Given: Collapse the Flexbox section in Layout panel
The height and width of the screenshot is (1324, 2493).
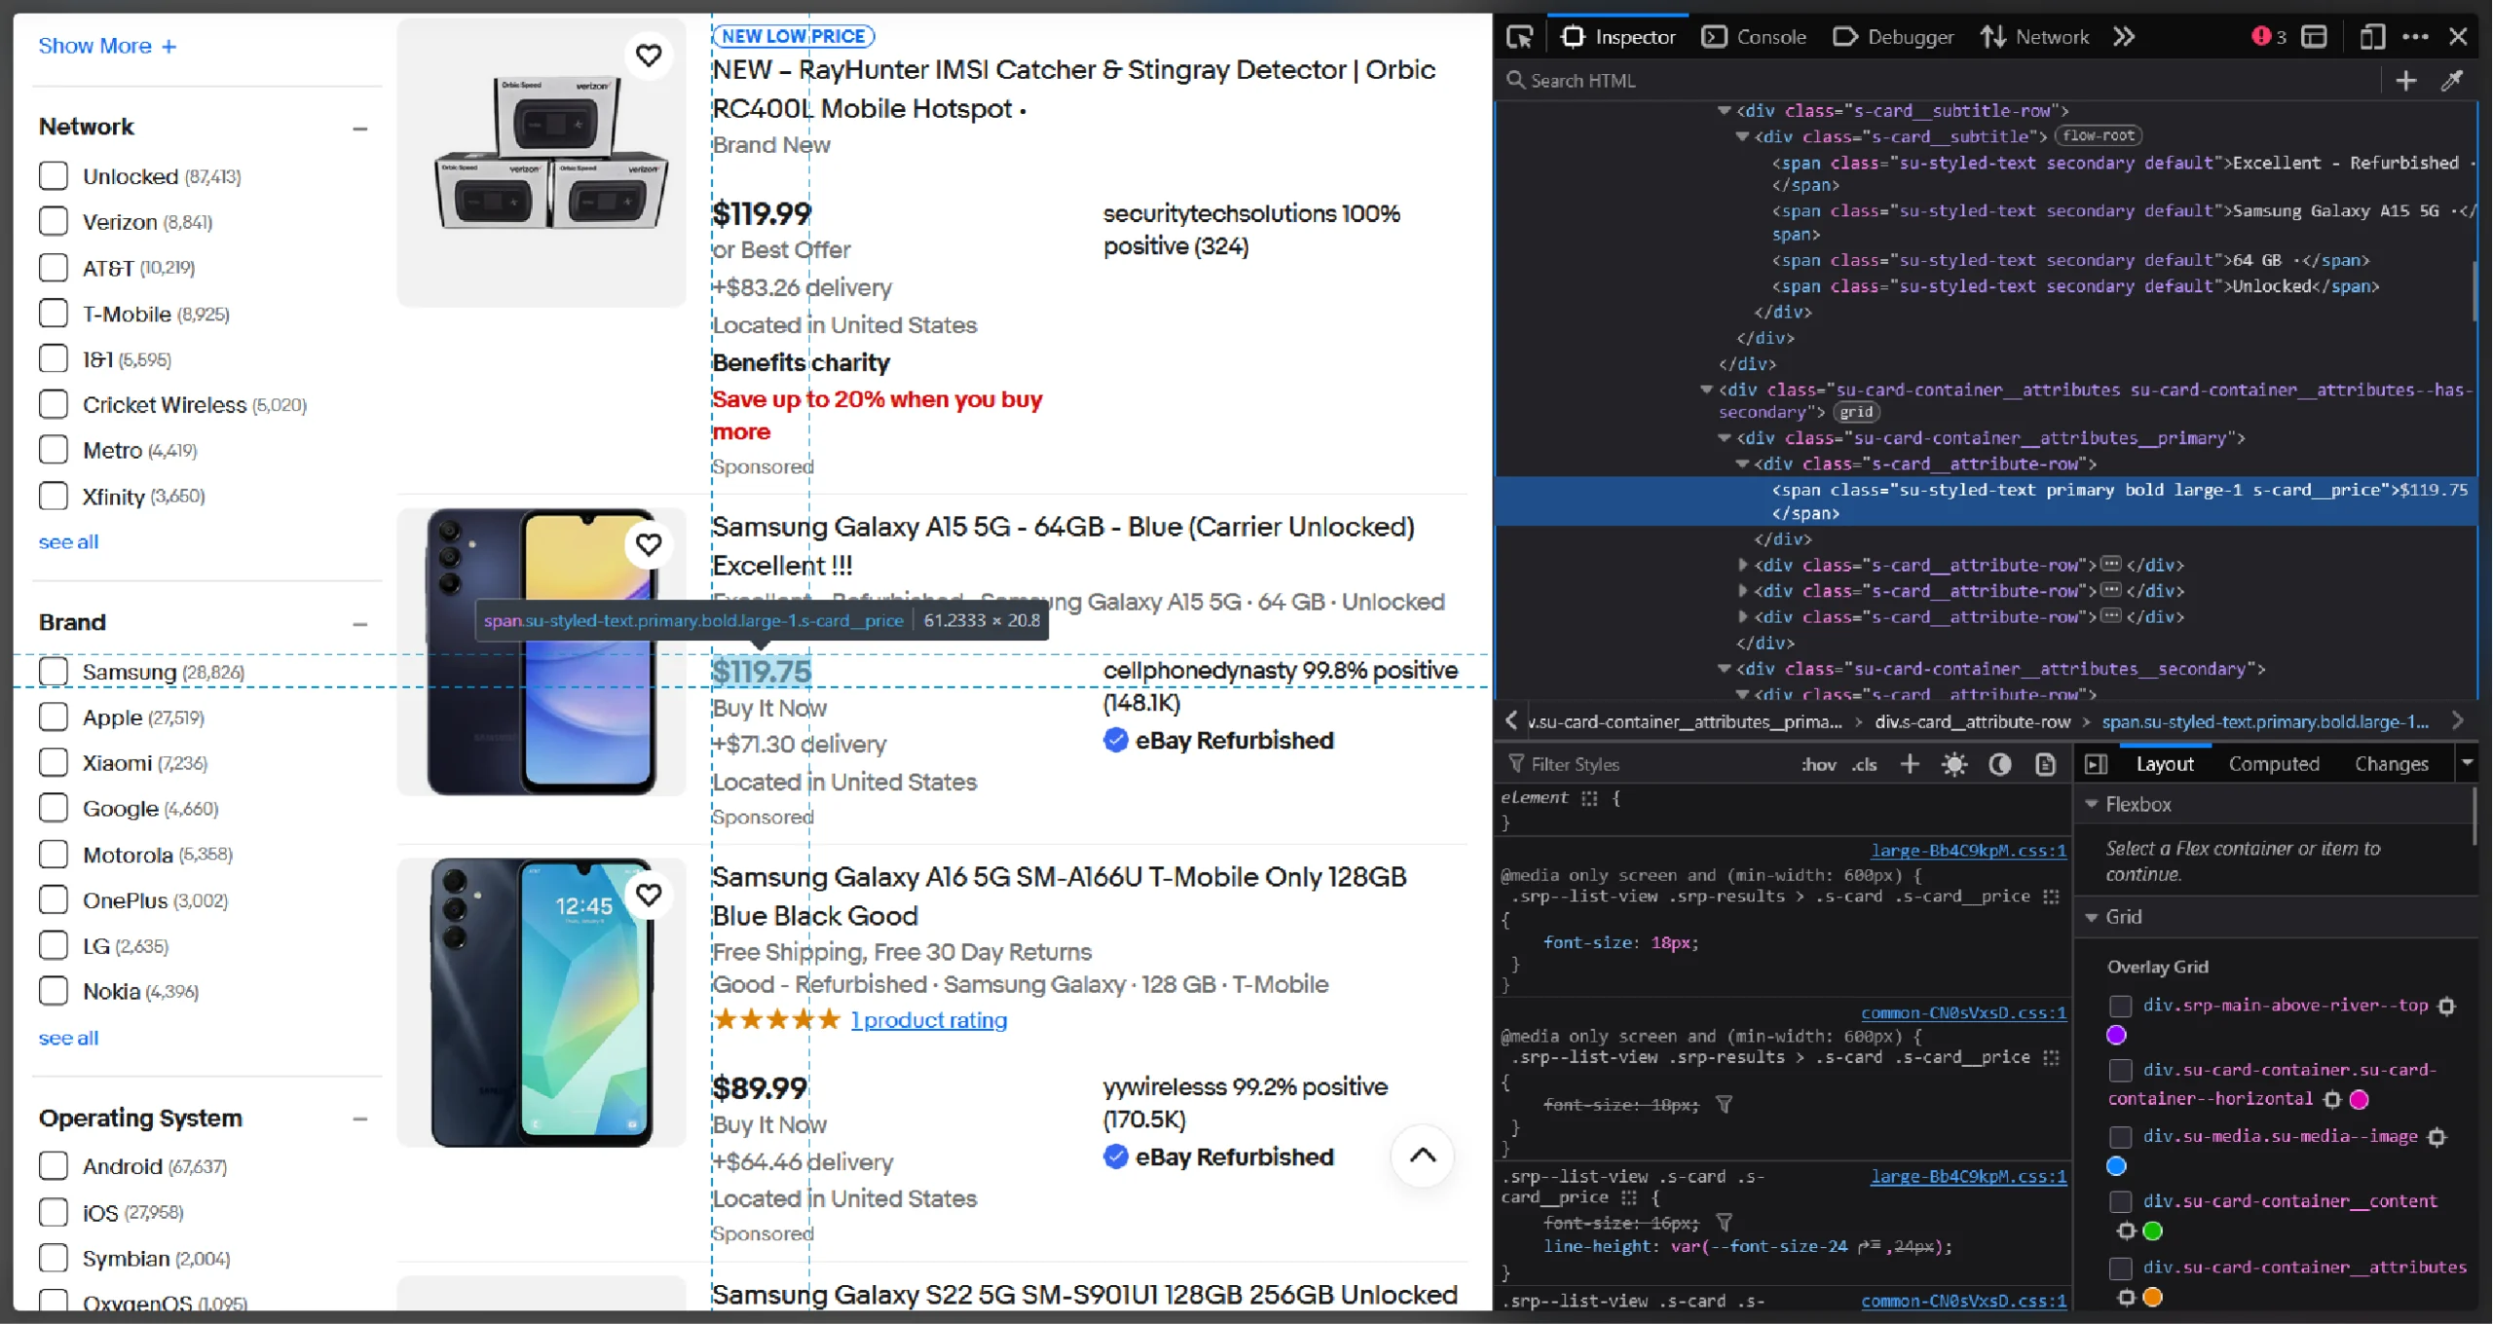Looking at the screenshot, I should tap(2095, 804).
